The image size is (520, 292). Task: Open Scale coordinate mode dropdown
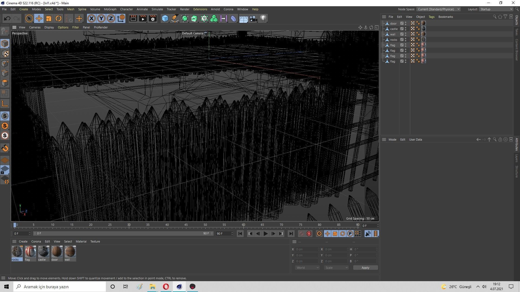click(336, 268)
